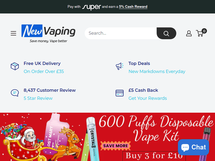Click the SAVE MORE badge on banner
Screen dimensions: 215x161
(116, 146)
